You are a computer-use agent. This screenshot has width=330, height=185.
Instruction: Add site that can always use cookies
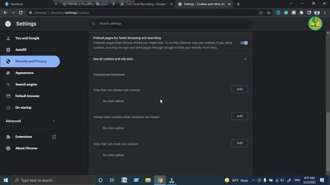[x=240, y=89]
